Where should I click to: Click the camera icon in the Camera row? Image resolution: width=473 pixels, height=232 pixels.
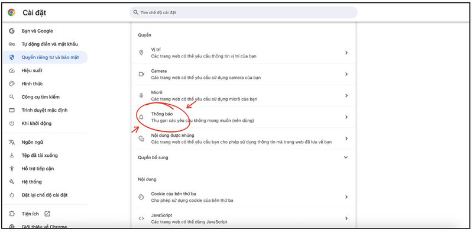pyautogui.click(x=141, y=74)
